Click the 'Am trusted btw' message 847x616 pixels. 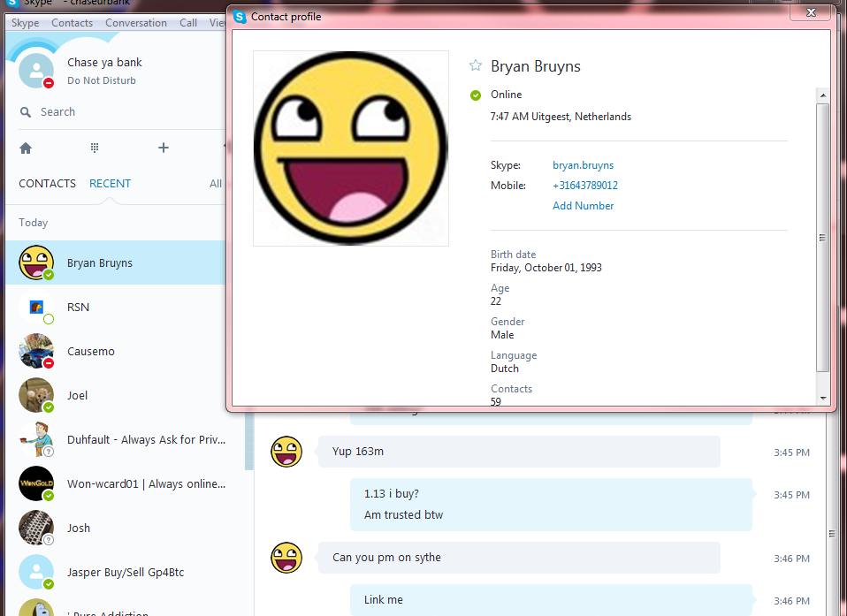coord(403,514)
